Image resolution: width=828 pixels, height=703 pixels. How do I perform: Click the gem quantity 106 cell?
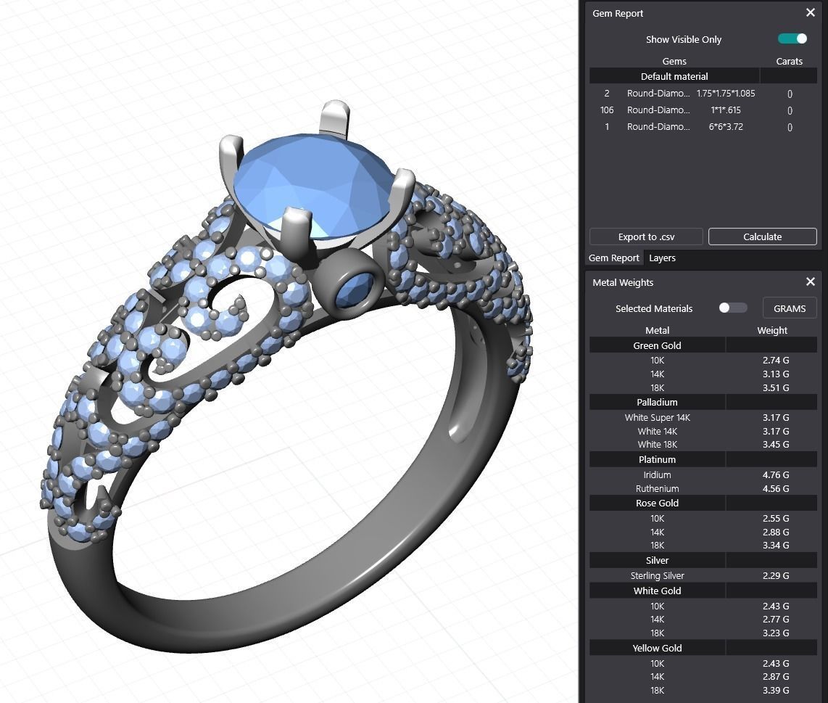pyautogui.click(x=607, y=110)
